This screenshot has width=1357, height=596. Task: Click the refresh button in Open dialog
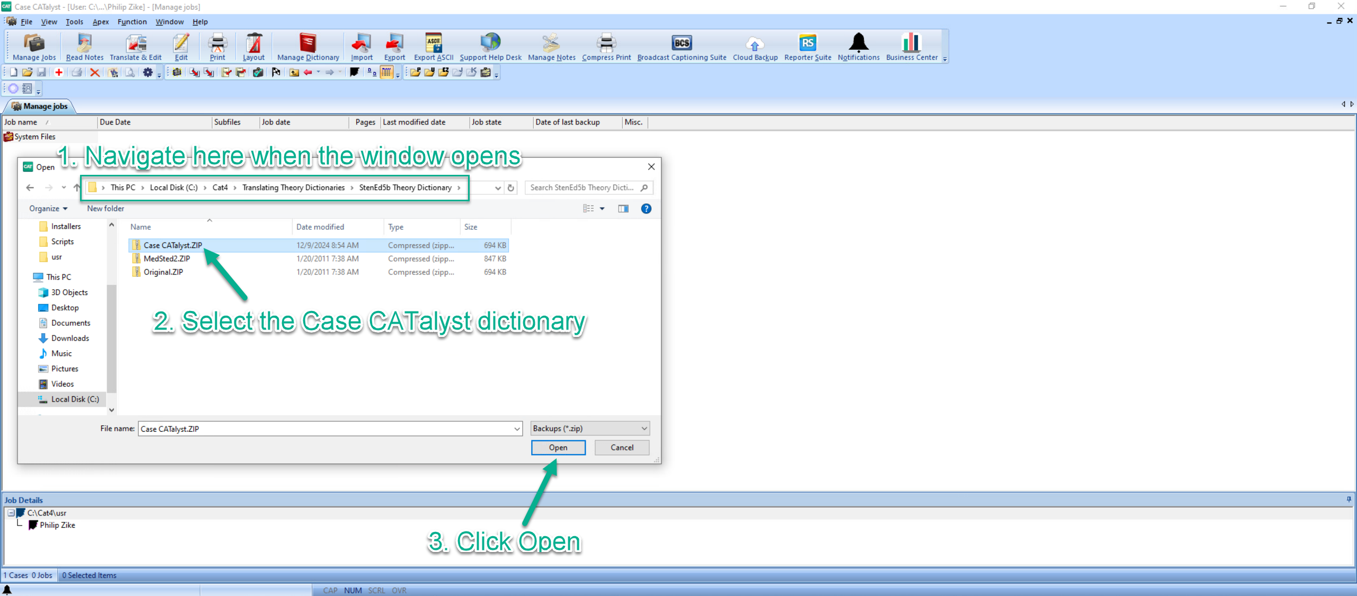(511, 188)
